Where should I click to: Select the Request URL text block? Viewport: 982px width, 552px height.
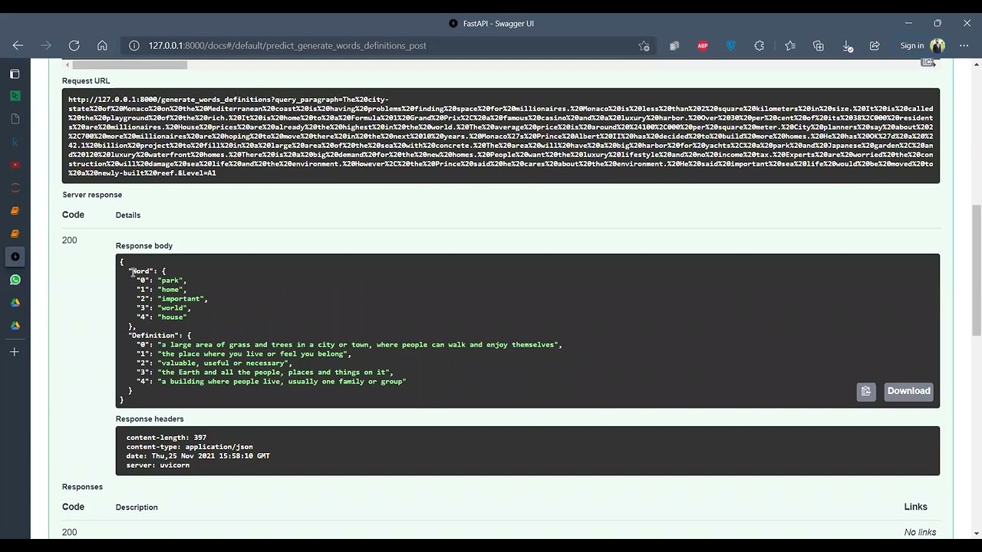(x=501, y=136)
